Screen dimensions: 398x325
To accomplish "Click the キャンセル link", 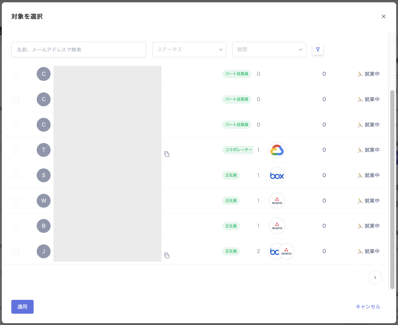I will point(368,307).
